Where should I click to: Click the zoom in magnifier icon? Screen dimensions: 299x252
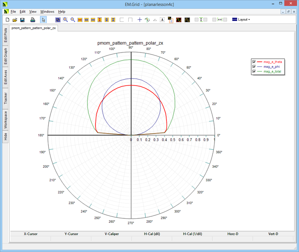(x=66, y=20)
